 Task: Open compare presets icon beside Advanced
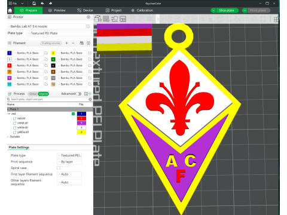[90, 94]
